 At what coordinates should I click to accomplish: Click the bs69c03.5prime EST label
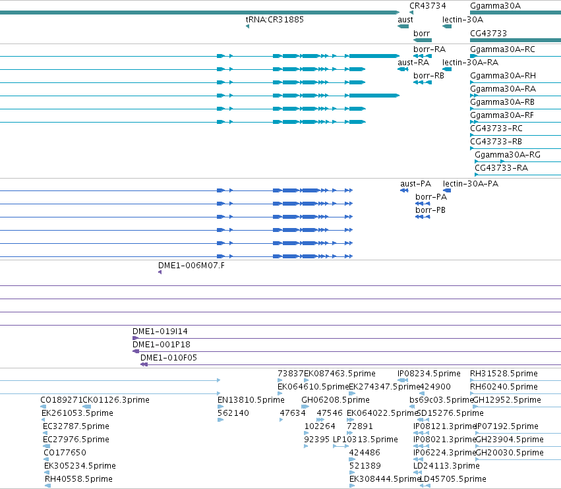pos(441,400)
